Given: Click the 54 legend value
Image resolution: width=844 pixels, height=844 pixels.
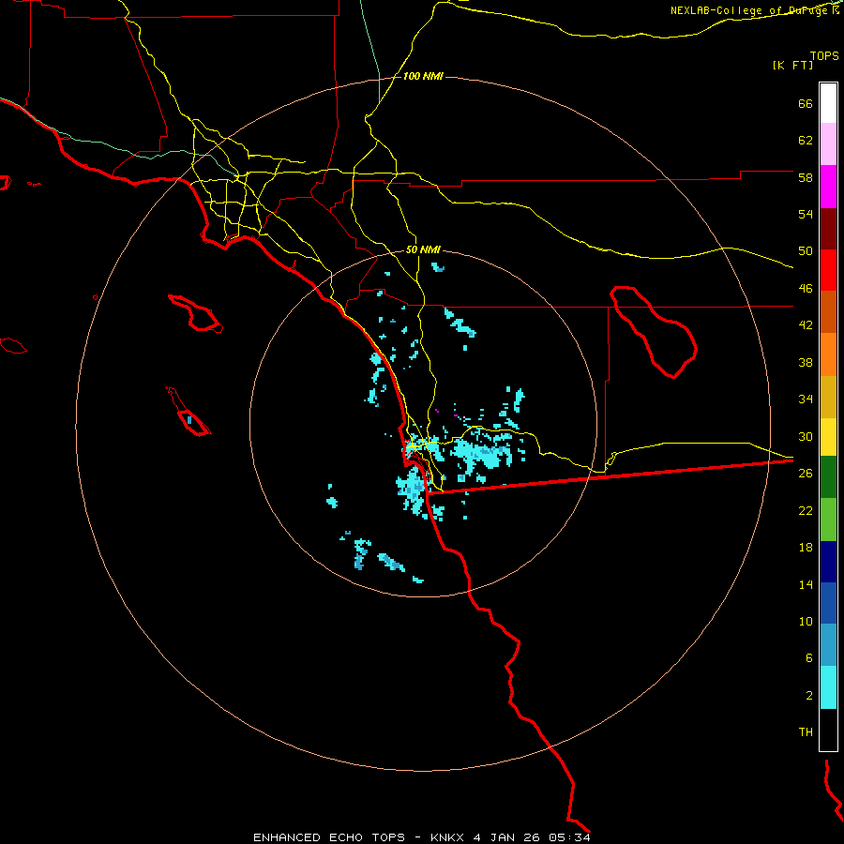Looking at the screenshot, I should tap(806, 214).
